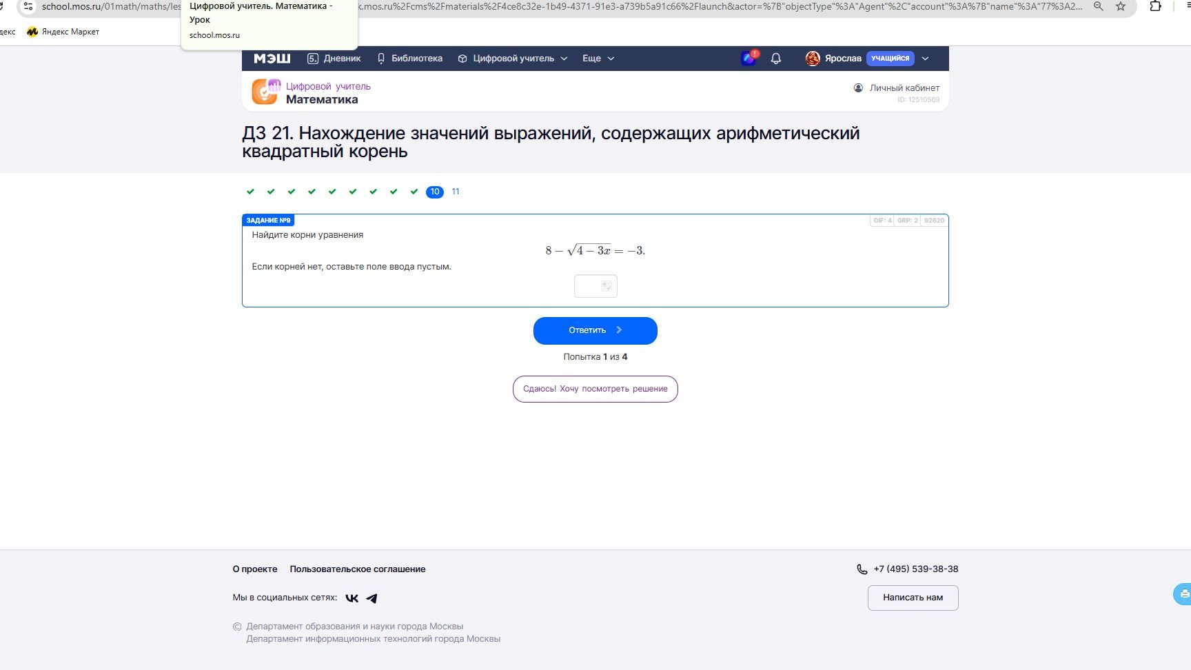The width and height of the screenshot is (1191, 670).
Task: Open the Библиотека section
Action: (x=409, y=59)
